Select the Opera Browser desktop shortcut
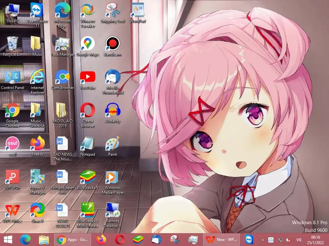 (87, 115)
